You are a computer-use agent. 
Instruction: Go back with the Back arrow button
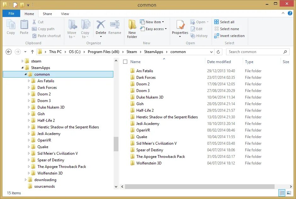9,52
